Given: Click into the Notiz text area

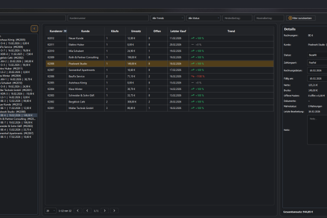Looking at the screenshot, I should click(317, 130).
